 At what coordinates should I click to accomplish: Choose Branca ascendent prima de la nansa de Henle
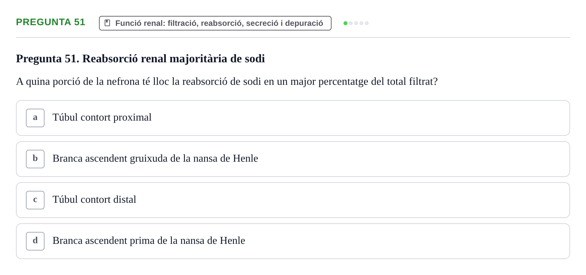[x=149, y=241]
